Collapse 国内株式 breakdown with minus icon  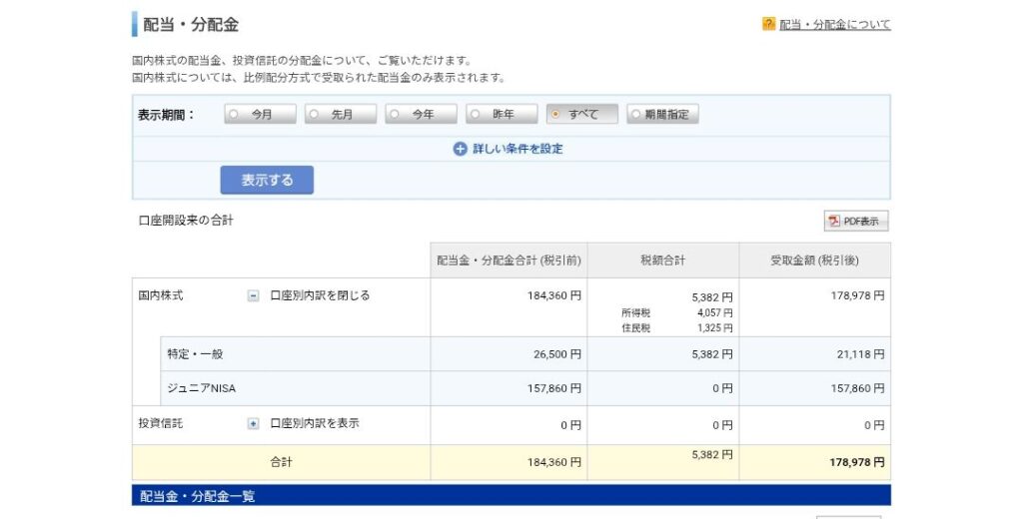[253, 296]
